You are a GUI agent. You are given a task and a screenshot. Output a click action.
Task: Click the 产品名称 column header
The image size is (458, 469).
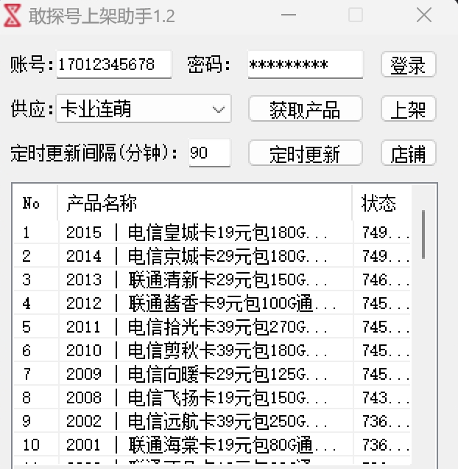point(205,204)
